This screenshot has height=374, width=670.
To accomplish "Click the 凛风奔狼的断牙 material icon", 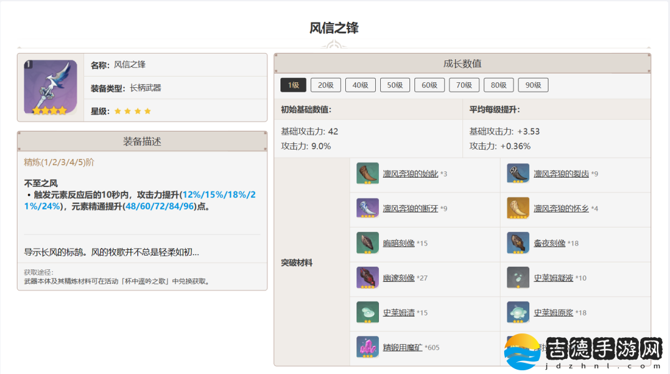I will (x=368, y=208).
